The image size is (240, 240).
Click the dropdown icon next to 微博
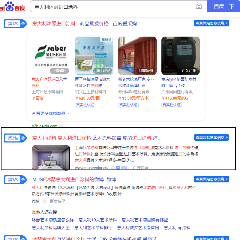[x=44, y=202]
